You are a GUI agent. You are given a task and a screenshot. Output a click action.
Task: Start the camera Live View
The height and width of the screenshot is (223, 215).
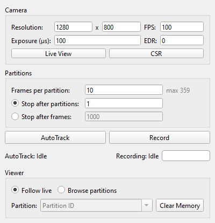pyautogui.click(x=59, y=53)
